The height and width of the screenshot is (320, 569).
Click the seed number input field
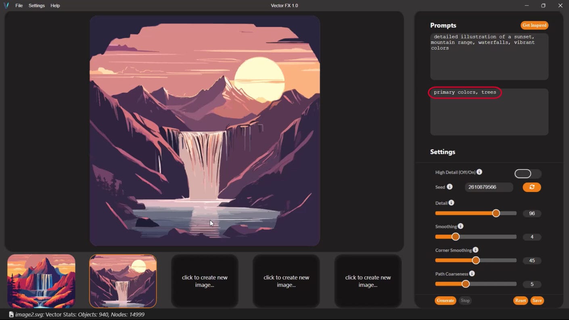click(489, 187)
